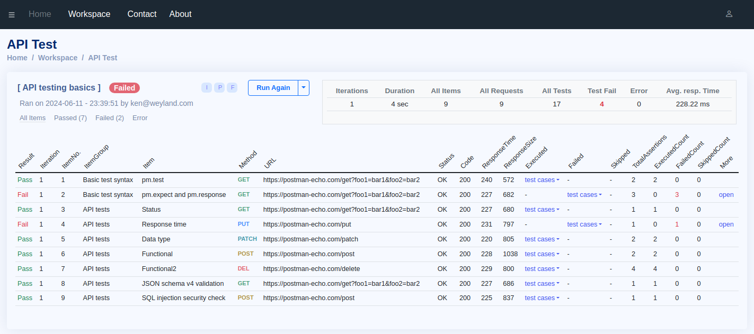Viewport: 754px width, 334px height.
Task: Select the About nav item
Action: (x=180, y=14)
